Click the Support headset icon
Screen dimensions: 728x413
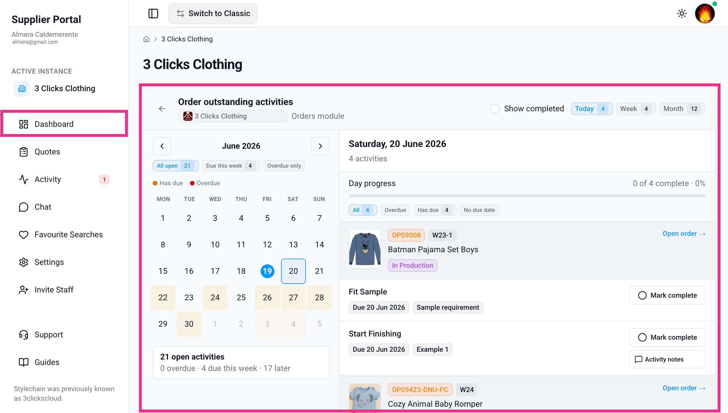(x=24, y=335)
